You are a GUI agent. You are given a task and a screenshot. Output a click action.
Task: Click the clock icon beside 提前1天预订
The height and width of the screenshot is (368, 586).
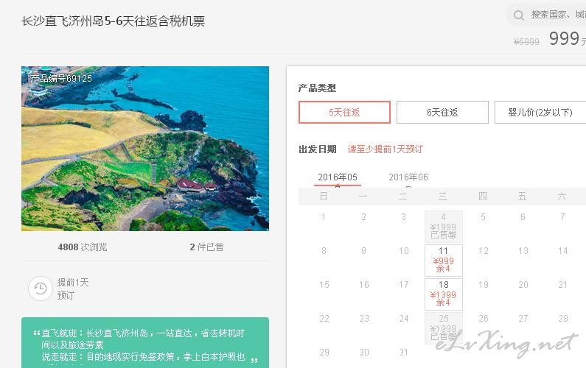coord(41,289)
